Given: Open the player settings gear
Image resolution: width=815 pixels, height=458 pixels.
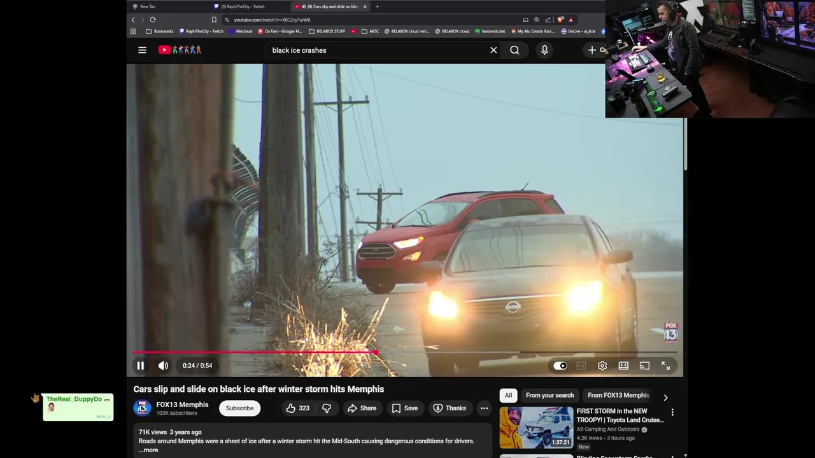Looking at the screenshot, I should (x=602, y=366).
